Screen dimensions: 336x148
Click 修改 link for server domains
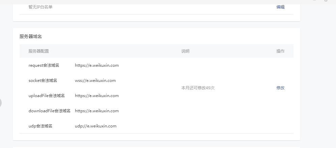(280, 88)
